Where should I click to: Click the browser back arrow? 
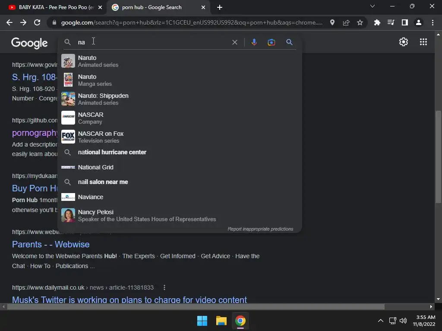(x=9, y=22)
